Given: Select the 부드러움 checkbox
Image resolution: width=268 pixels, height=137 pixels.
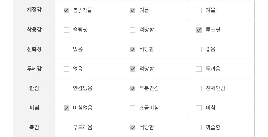Looking at the screenshot, I should pyautogui.click(x=66, y=128).
